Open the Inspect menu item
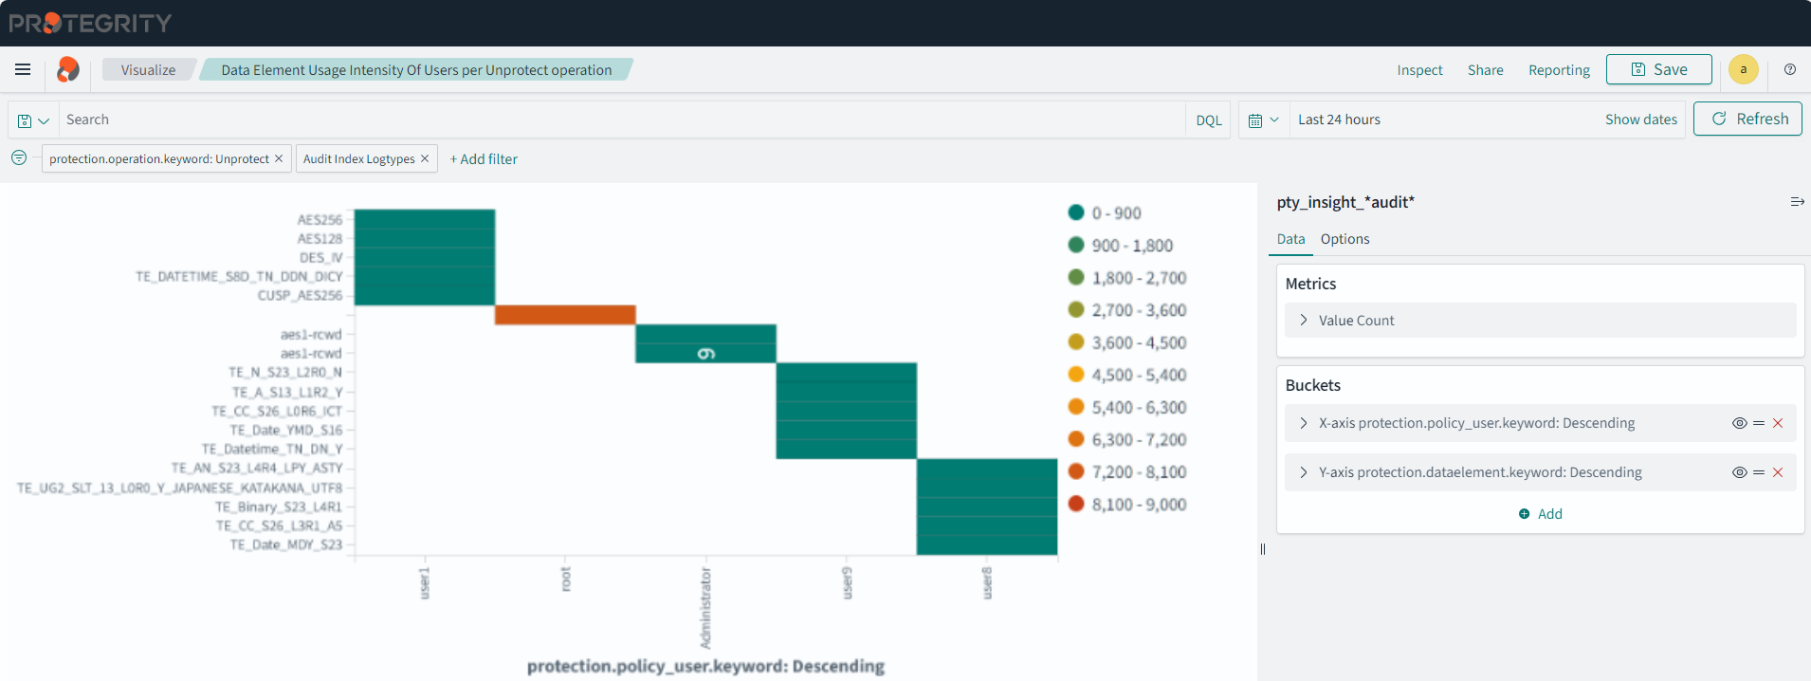This screenshot has width=1811, height=681. [1419, 70]
